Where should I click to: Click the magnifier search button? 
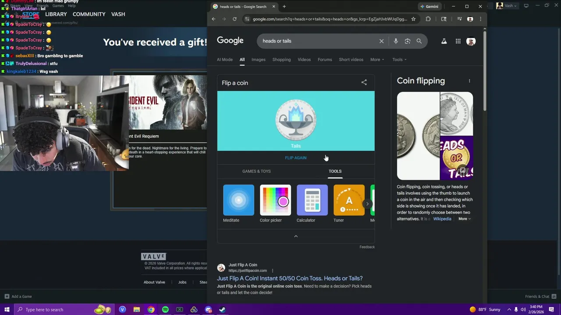pyautogui.click(x=419, y=41)
